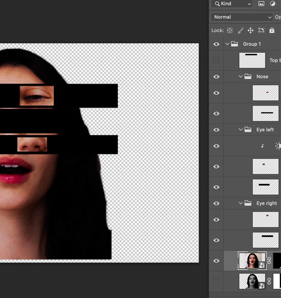Select Eye right cutout layer thumbnail
Image resolution: width=281 pixels, height=298 pixels.
[x=265, y=219]
